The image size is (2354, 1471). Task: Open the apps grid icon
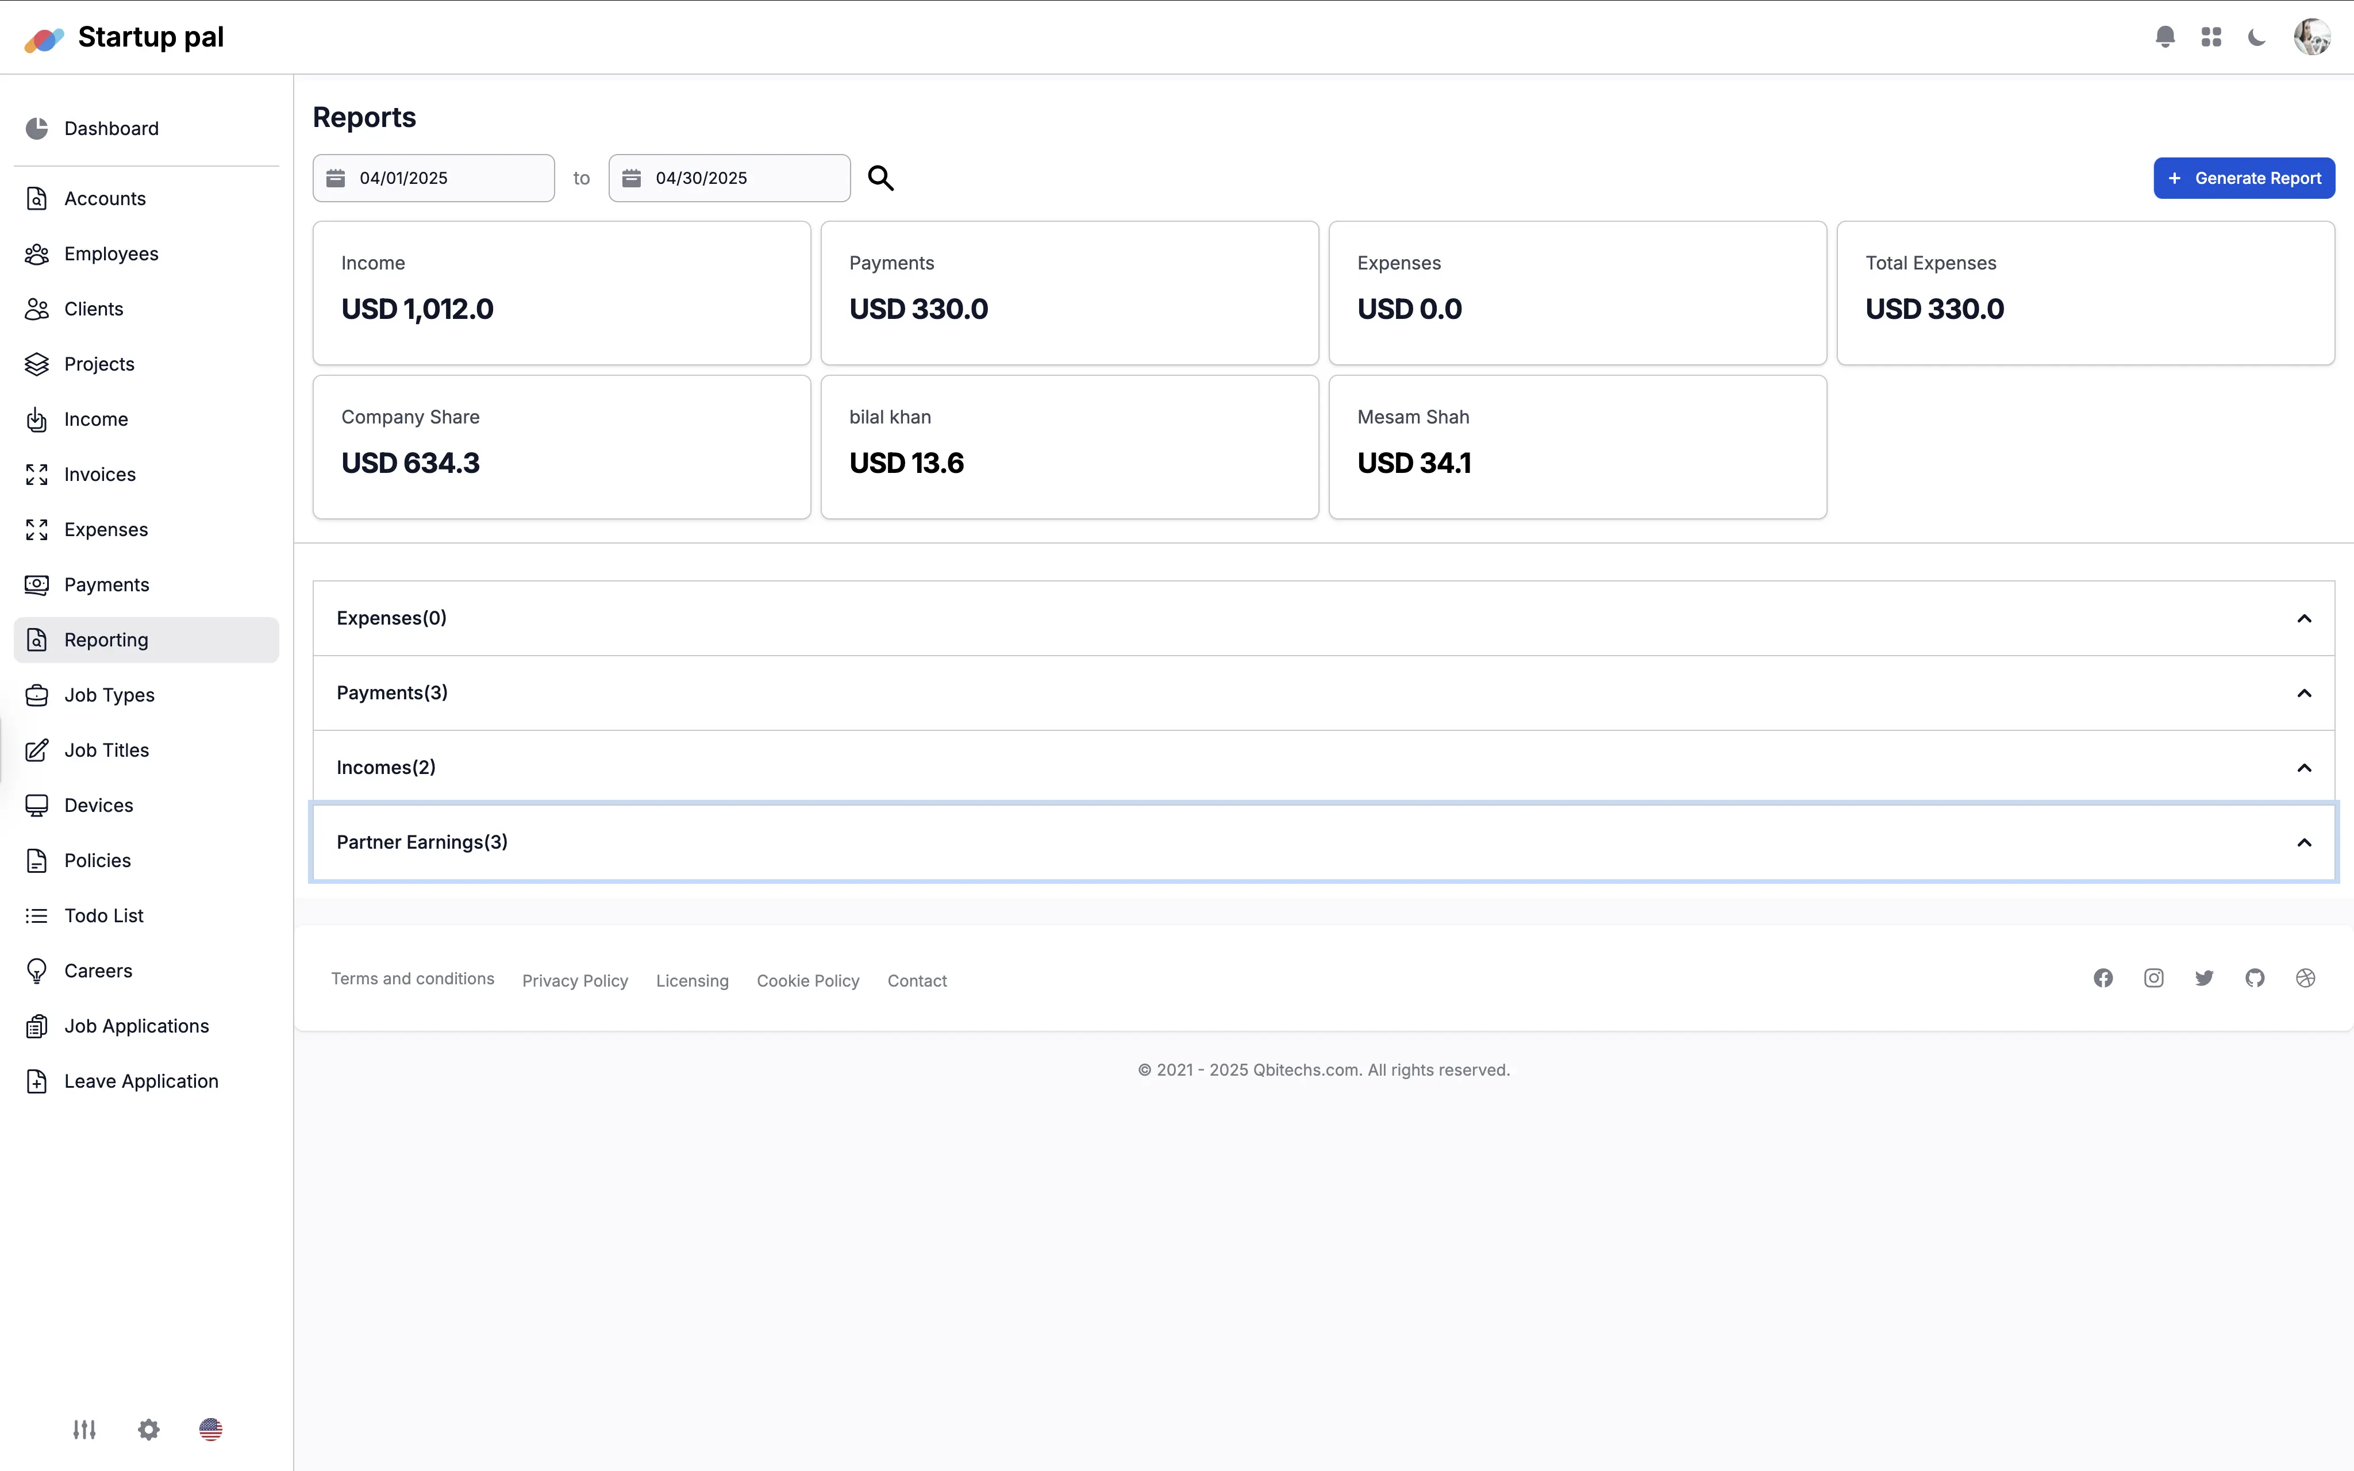pyautogui.click(x=2211, y=37)
